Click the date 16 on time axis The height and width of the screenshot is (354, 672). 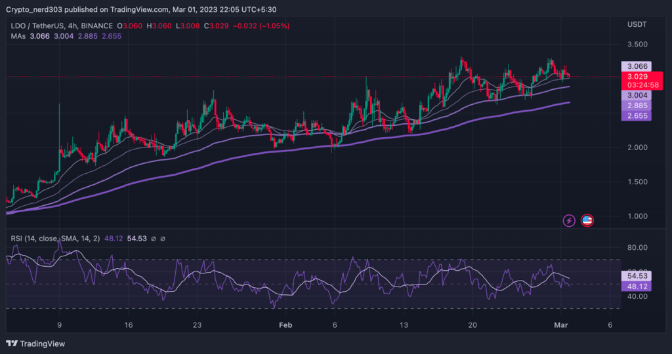tap(128, 325)
